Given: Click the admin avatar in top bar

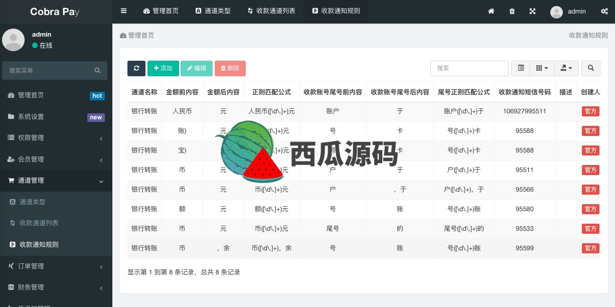Looking at the screenshot, I should (556, 12).
